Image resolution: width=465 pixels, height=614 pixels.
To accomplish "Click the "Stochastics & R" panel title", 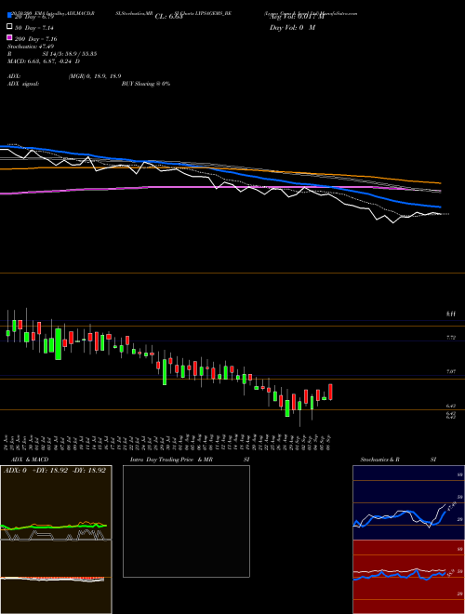I will pos(380,460).
